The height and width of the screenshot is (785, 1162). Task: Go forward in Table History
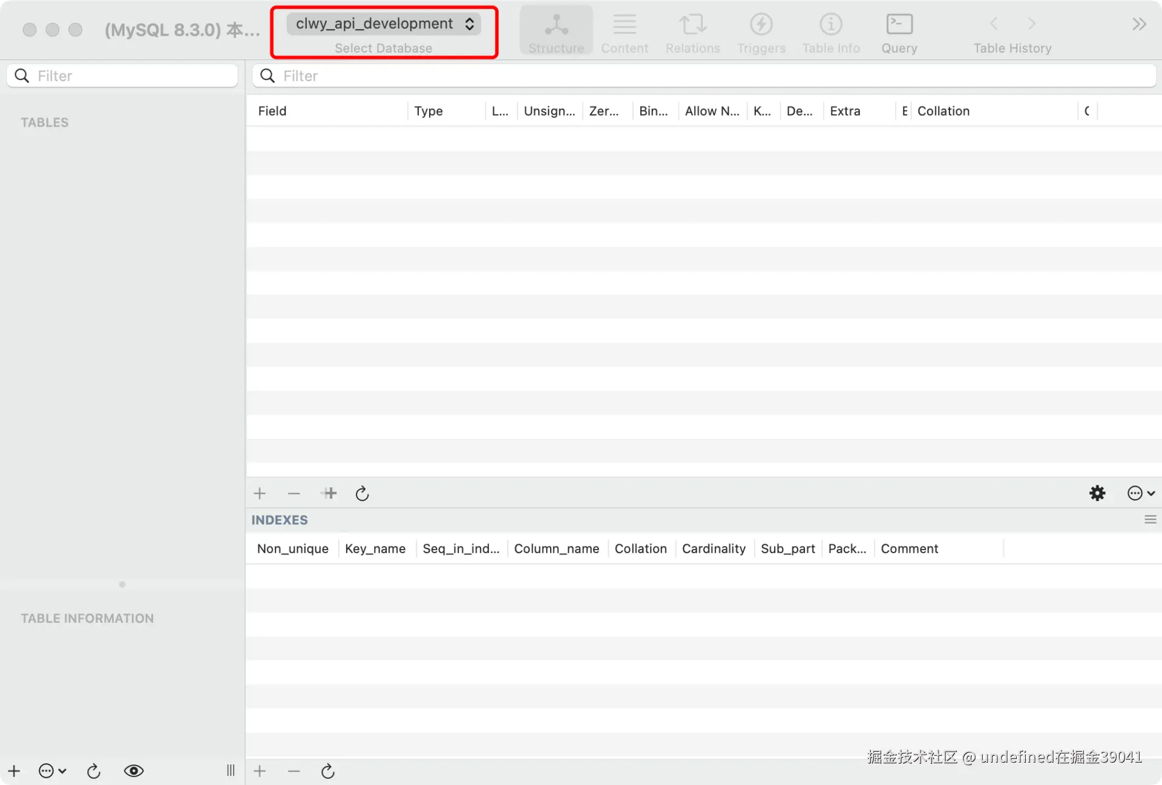(x=1032, y=24)
